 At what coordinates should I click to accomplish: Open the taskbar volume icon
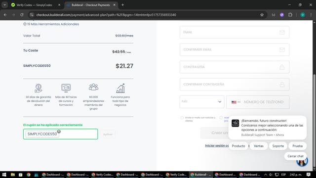pyautogui.click(x=271, y=175)
